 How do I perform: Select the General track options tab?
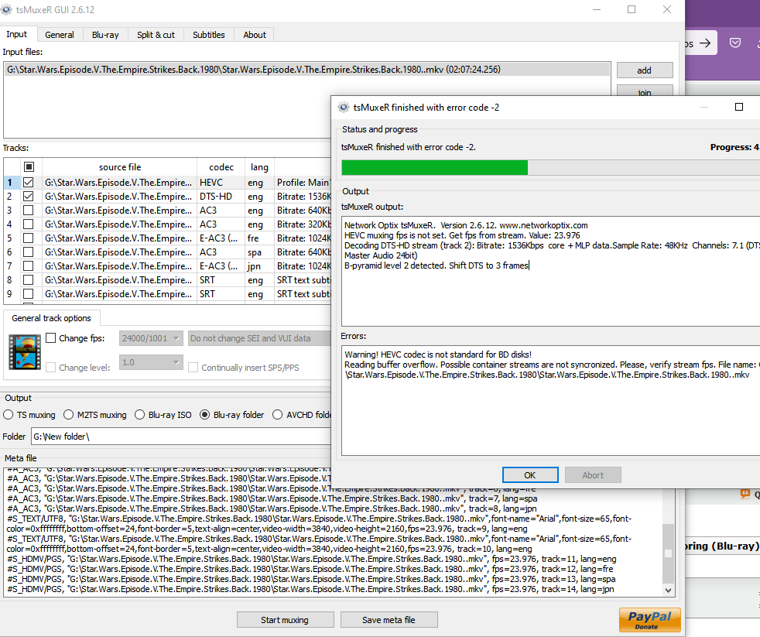point(51,318)
